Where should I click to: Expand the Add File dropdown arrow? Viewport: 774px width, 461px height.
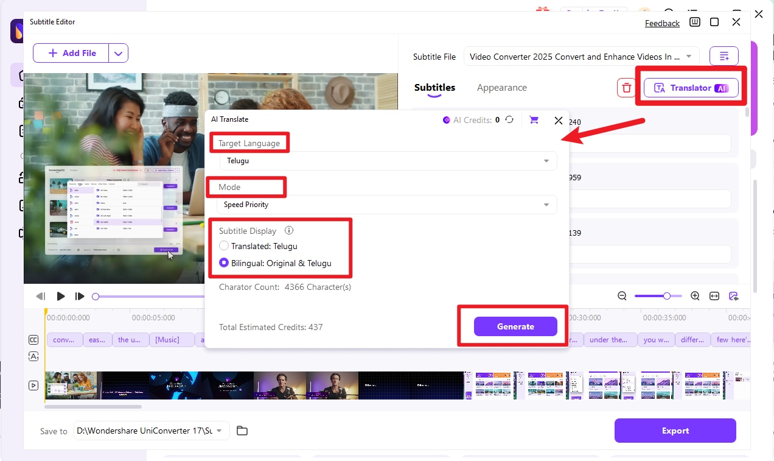[x=119, y=53]
